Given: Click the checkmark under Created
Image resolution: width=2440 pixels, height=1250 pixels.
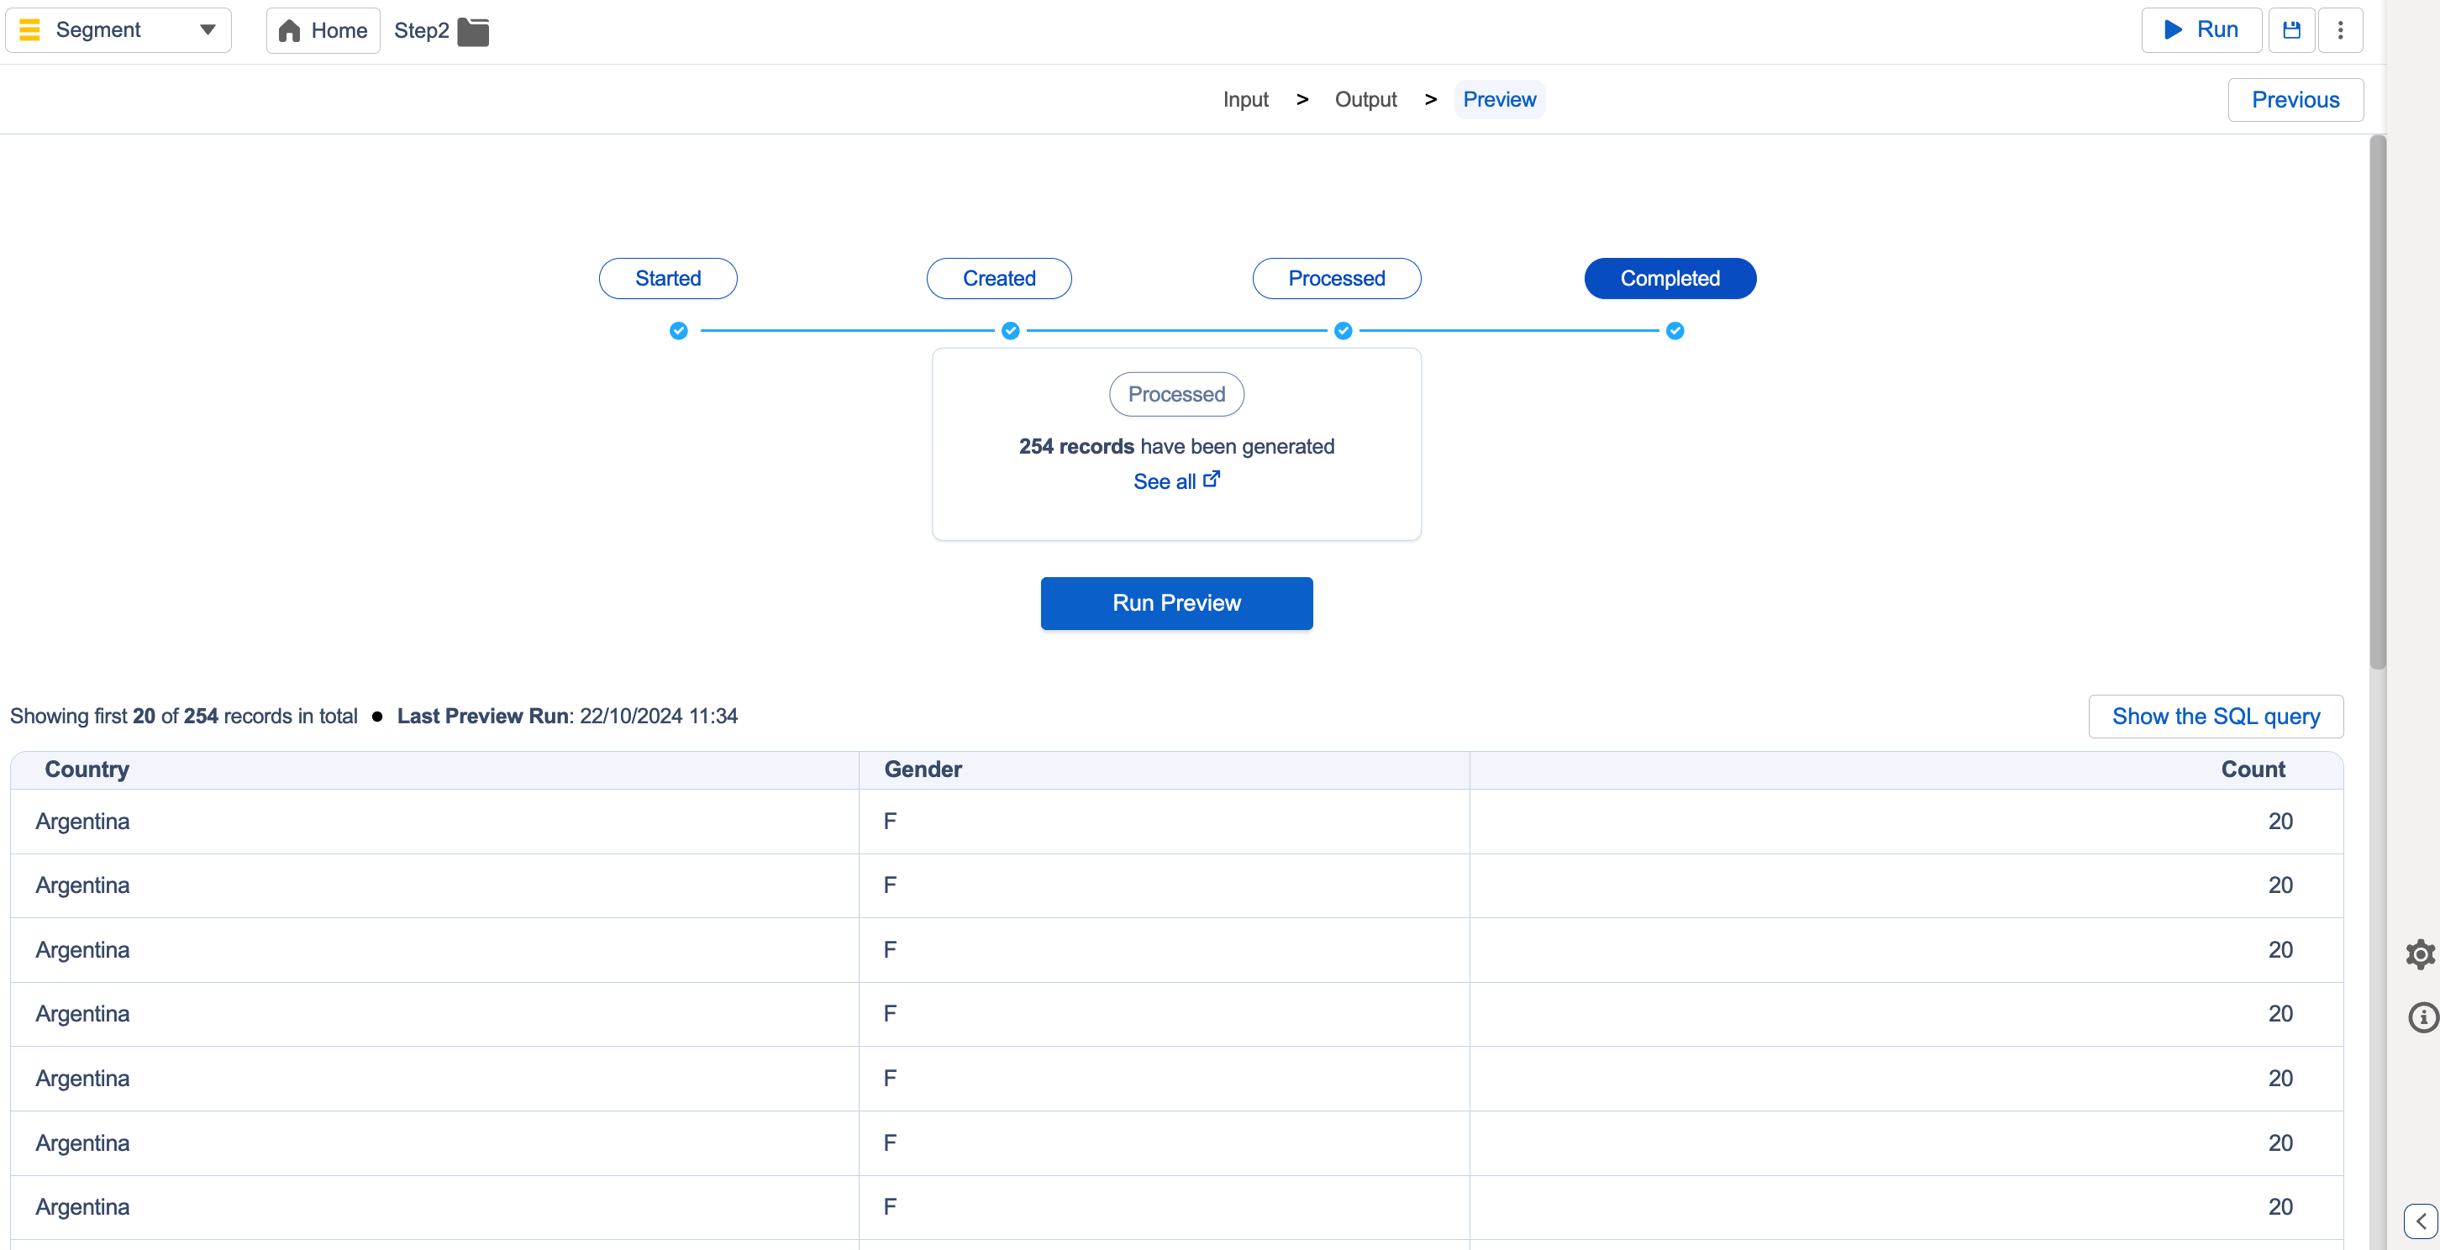Looking at the screenshot, I should pyautogui.click(x=1011, y=330).
